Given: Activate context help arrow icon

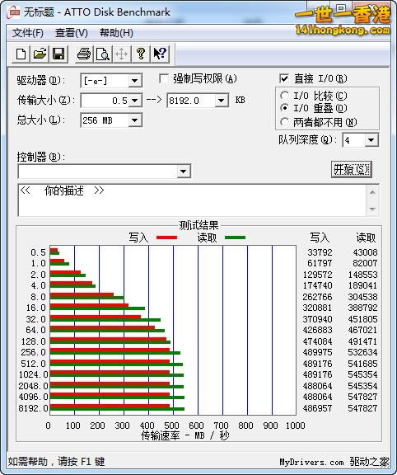Looking at the screenshot, I should tap(160, 54).
